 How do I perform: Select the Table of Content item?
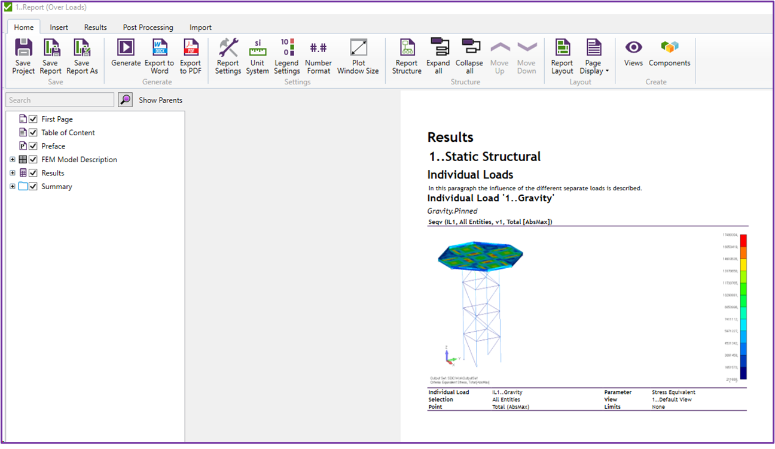(68, 132)
